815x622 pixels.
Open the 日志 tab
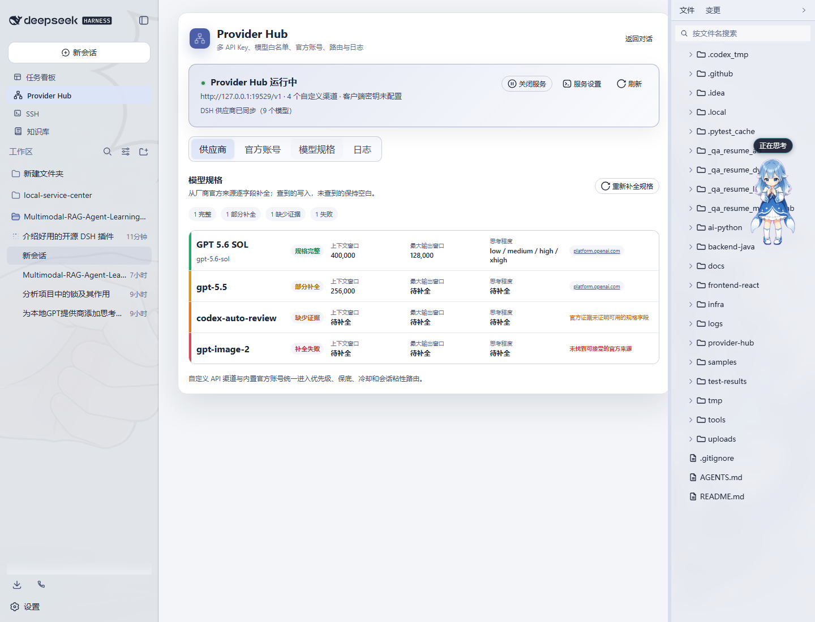click(362, 149)
